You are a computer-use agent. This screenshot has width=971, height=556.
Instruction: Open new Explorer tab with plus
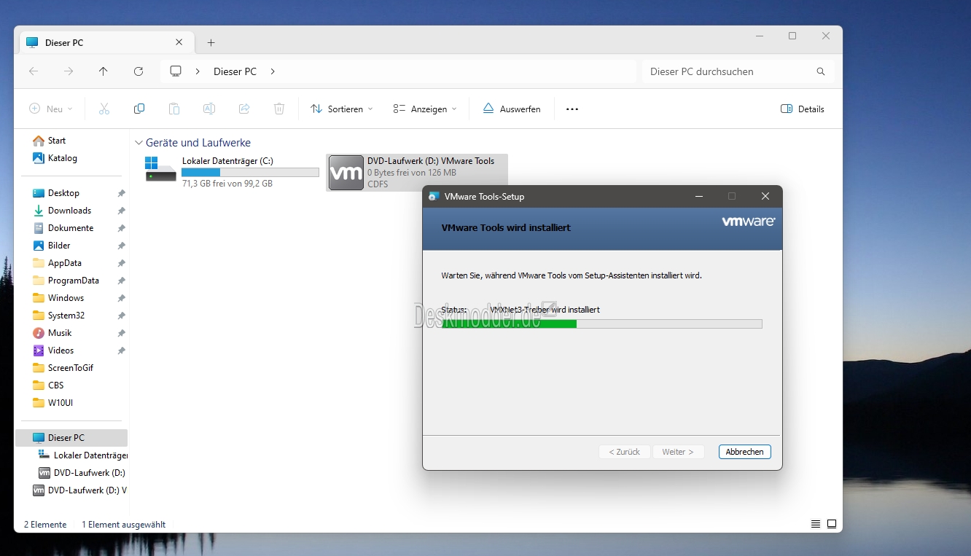(211, 43)
